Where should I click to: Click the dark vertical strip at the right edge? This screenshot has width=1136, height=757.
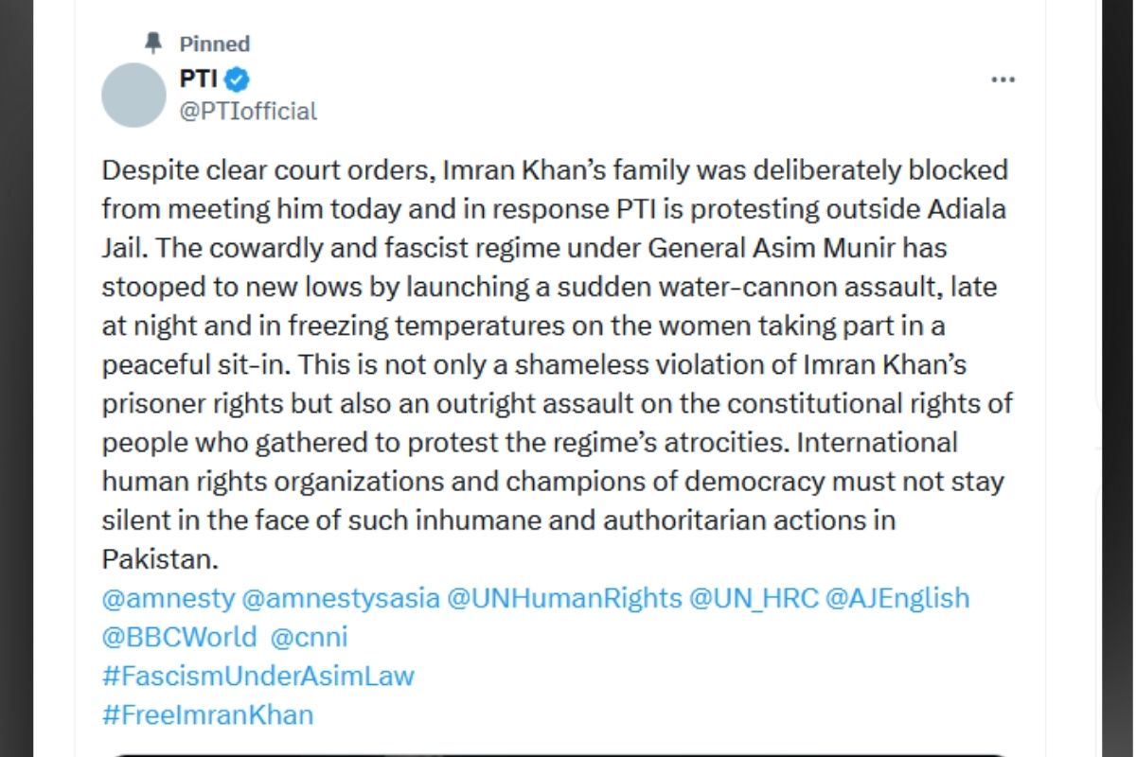click(x=1117, y=378)
